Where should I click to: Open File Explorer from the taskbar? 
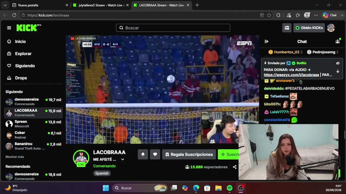(218, 188)
